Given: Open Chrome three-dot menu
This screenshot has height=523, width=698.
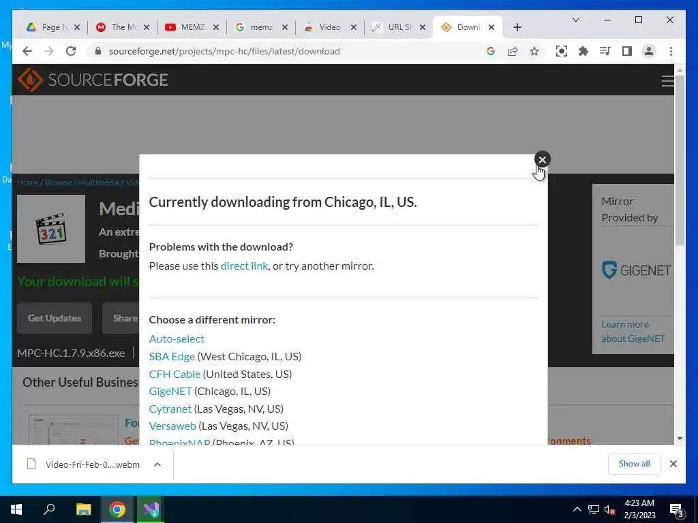Looking at the screenshot, I should pos(671,51).
